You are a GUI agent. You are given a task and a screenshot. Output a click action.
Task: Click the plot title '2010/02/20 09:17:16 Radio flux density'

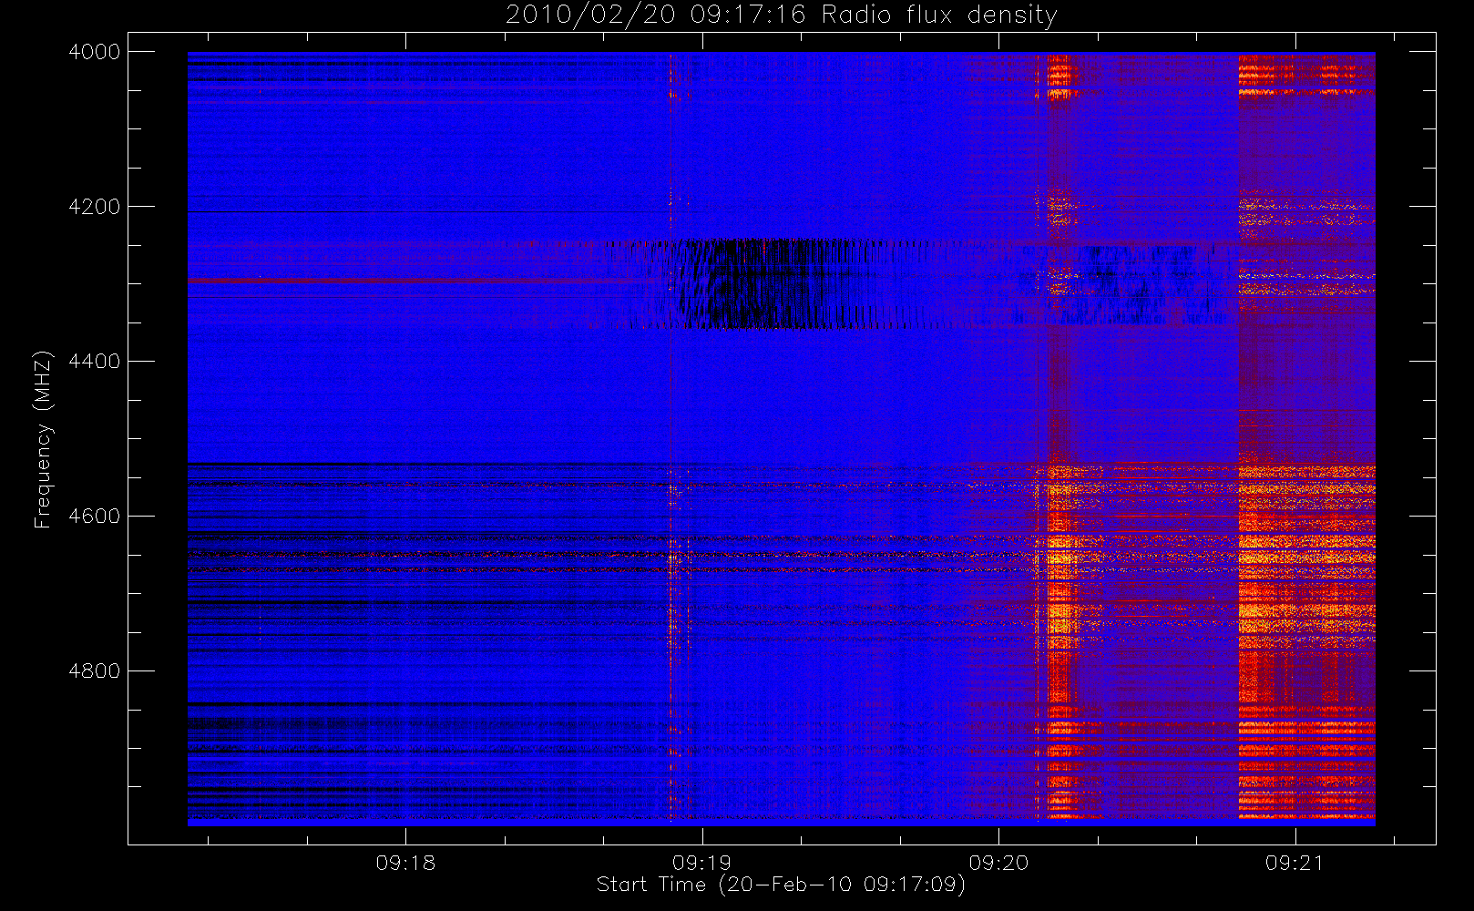pos(782,15)
